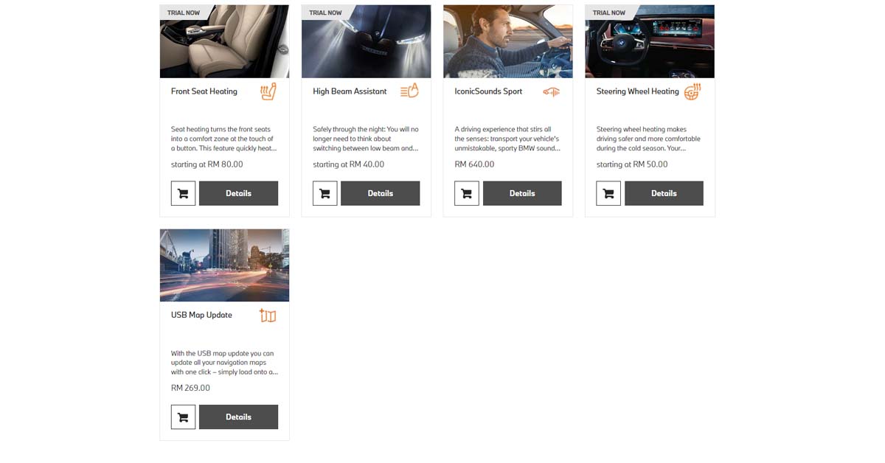Click the IconicSounds Sport title text
885x463 pixels.
[488, 91]
